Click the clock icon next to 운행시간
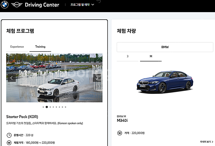 (x=9, y=135)
